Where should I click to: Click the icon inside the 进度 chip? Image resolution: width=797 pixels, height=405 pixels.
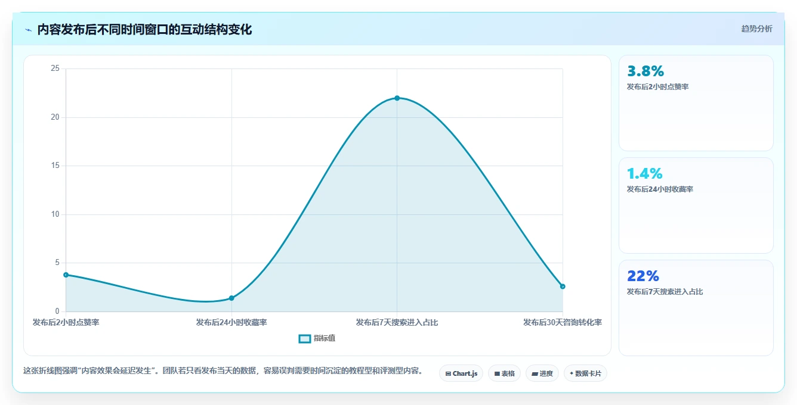point(535,374)
